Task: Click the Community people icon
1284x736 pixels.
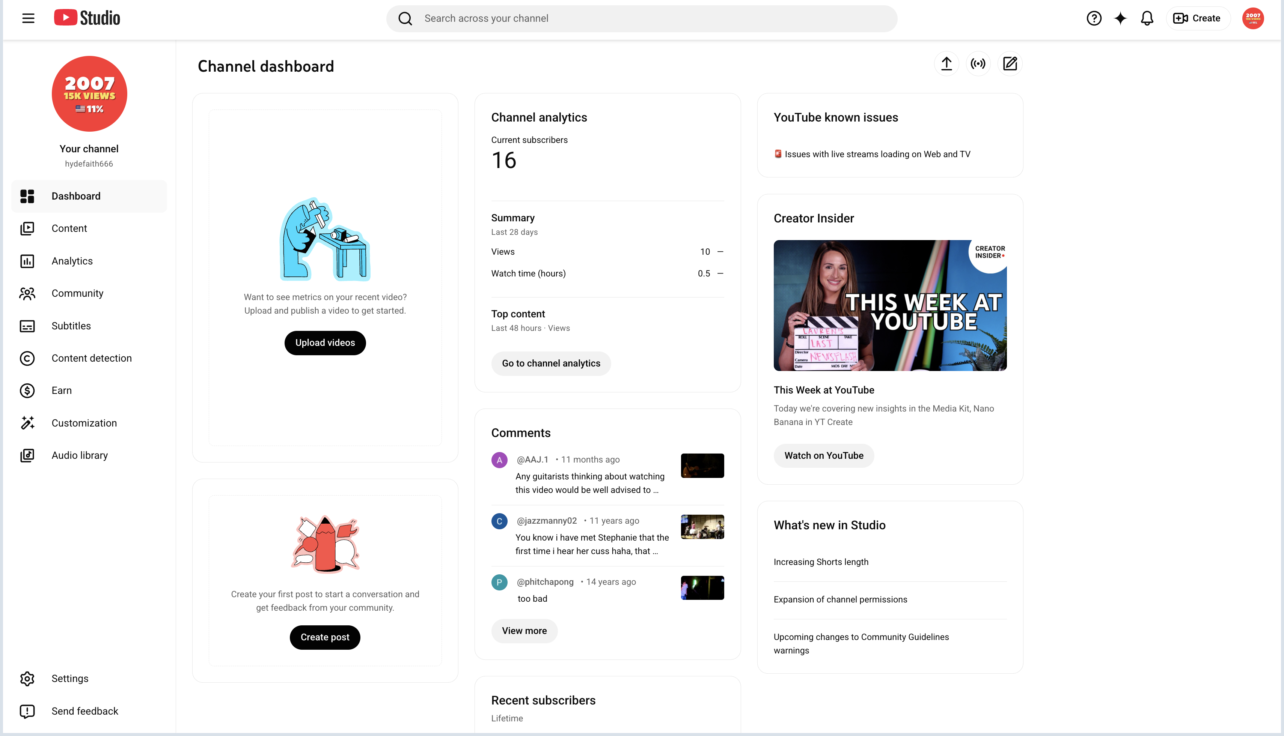Action: (27, 293)
